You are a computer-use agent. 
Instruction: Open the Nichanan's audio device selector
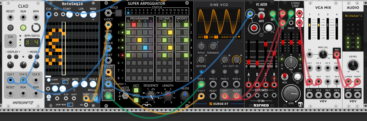coord(353,16)
